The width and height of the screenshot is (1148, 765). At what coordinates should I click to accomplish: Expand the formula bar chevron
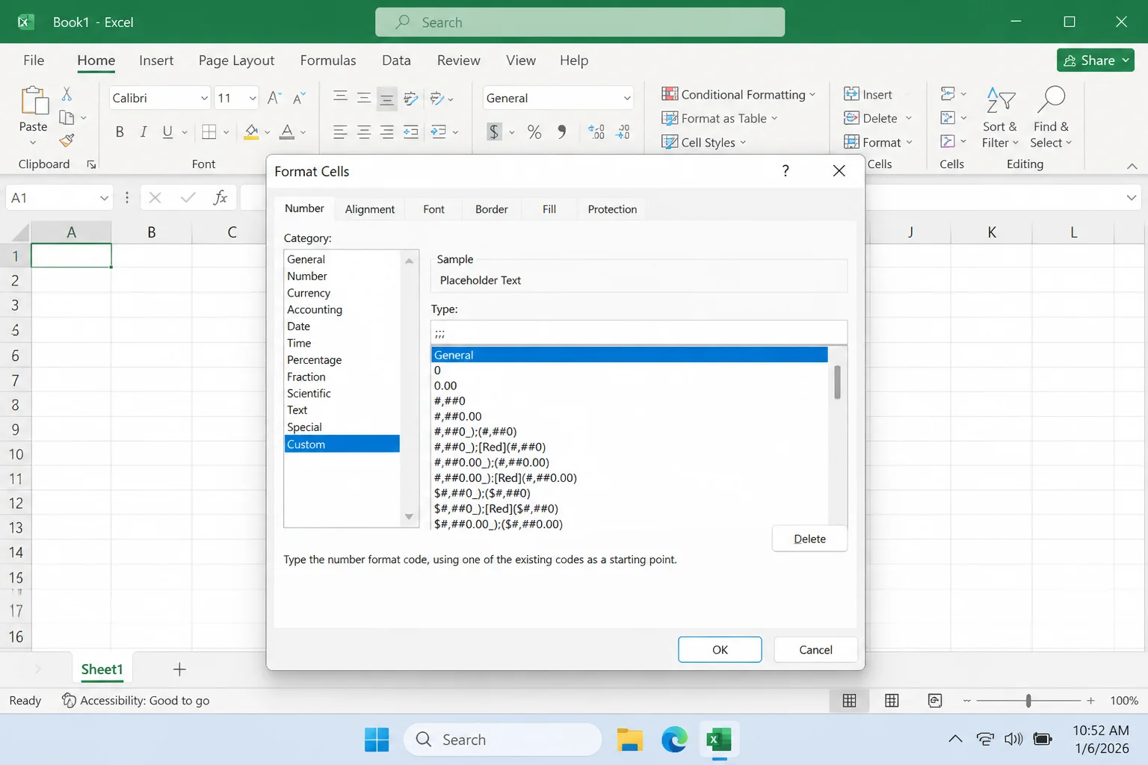pyautogui.click(x=1132, y=198)
